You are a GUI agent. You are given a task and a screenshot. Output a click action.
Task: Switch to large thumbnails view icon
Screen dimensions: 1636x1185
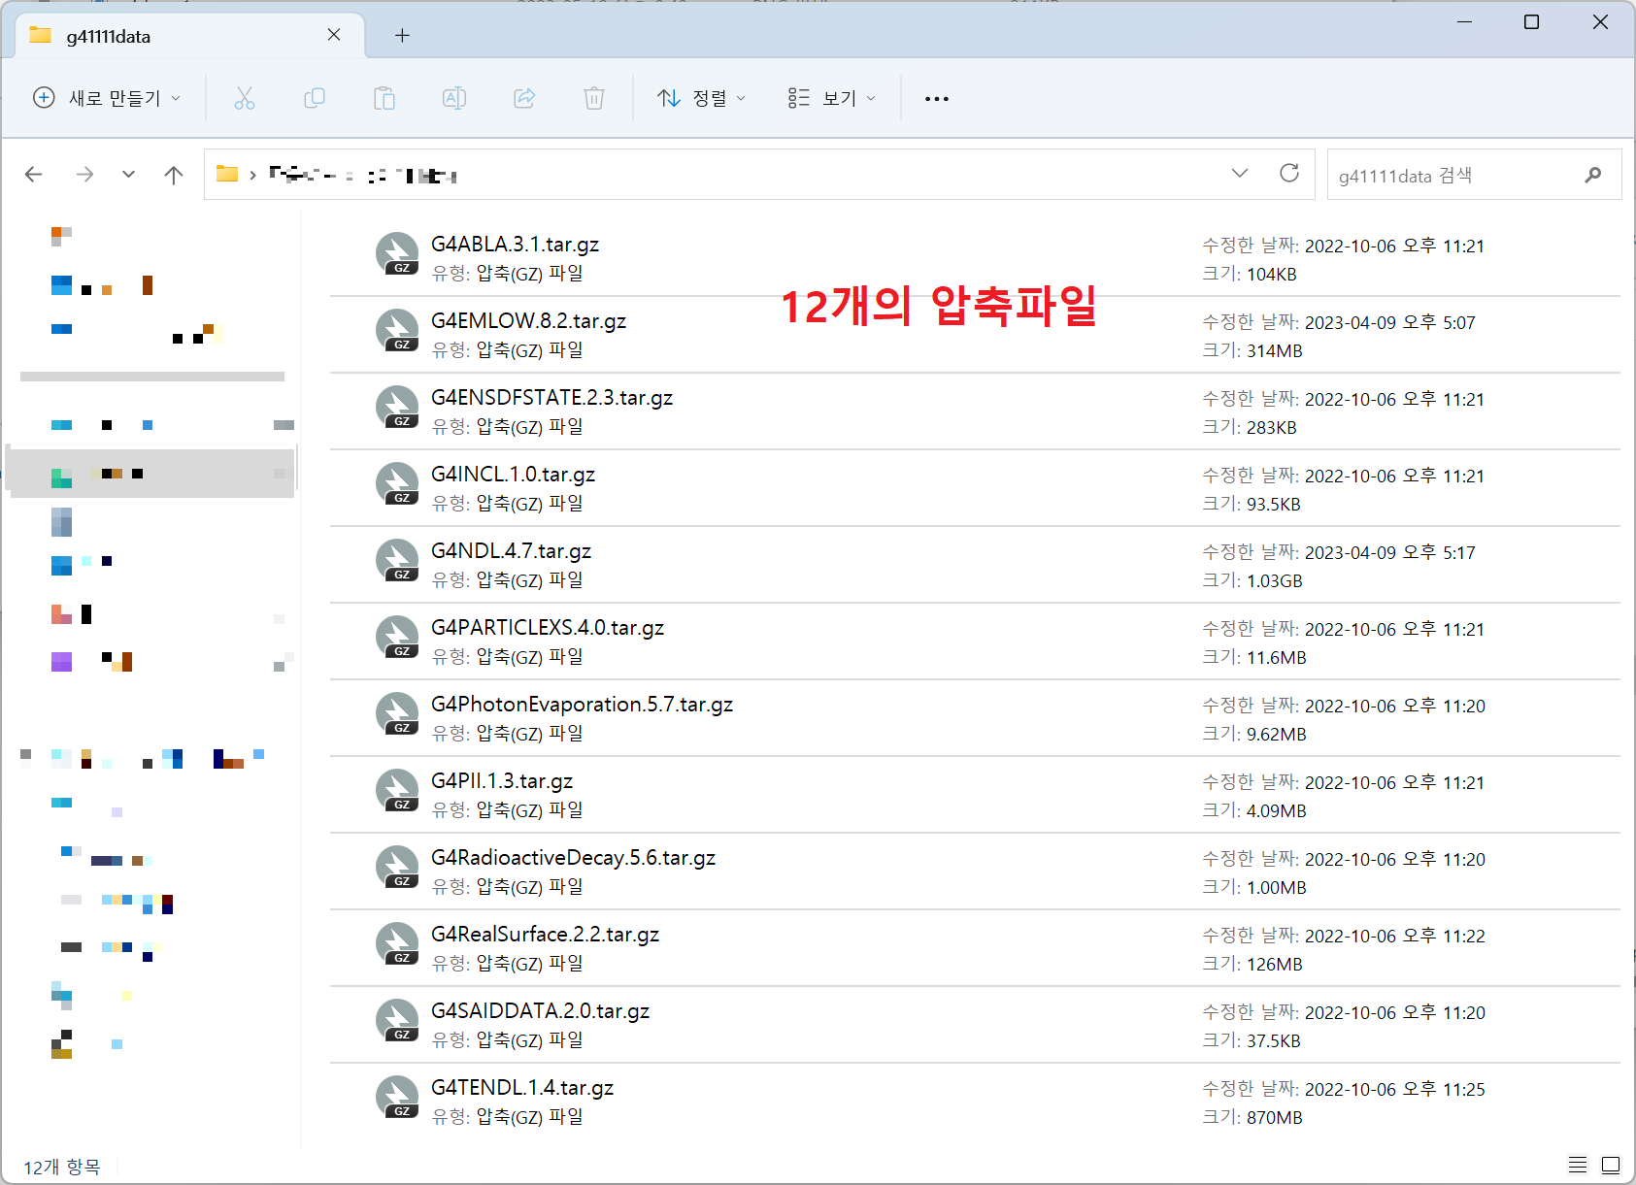[x=1611, y=1165]
